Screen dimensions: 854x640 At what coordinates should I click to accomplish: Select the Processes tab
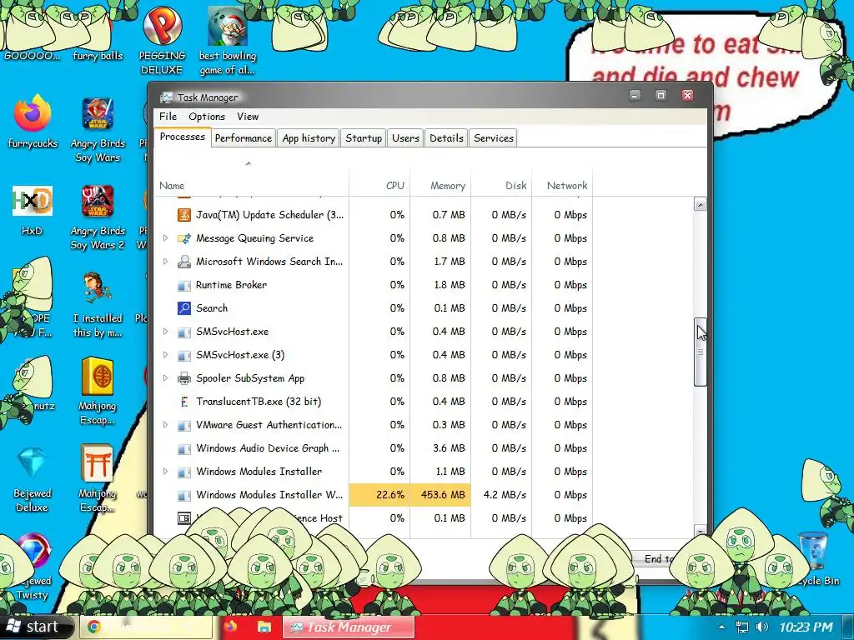point(182,137)
